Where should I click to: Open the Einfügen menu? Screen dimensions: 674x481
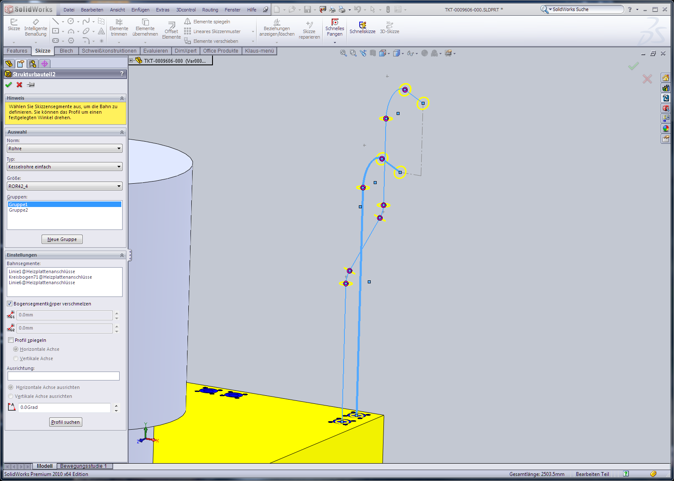pyautogui.click(x=140, y=10)
